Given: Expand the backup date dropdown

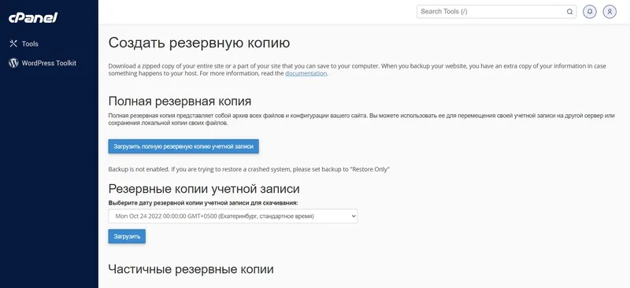Looking at the screenshot, I should (233, 216).
